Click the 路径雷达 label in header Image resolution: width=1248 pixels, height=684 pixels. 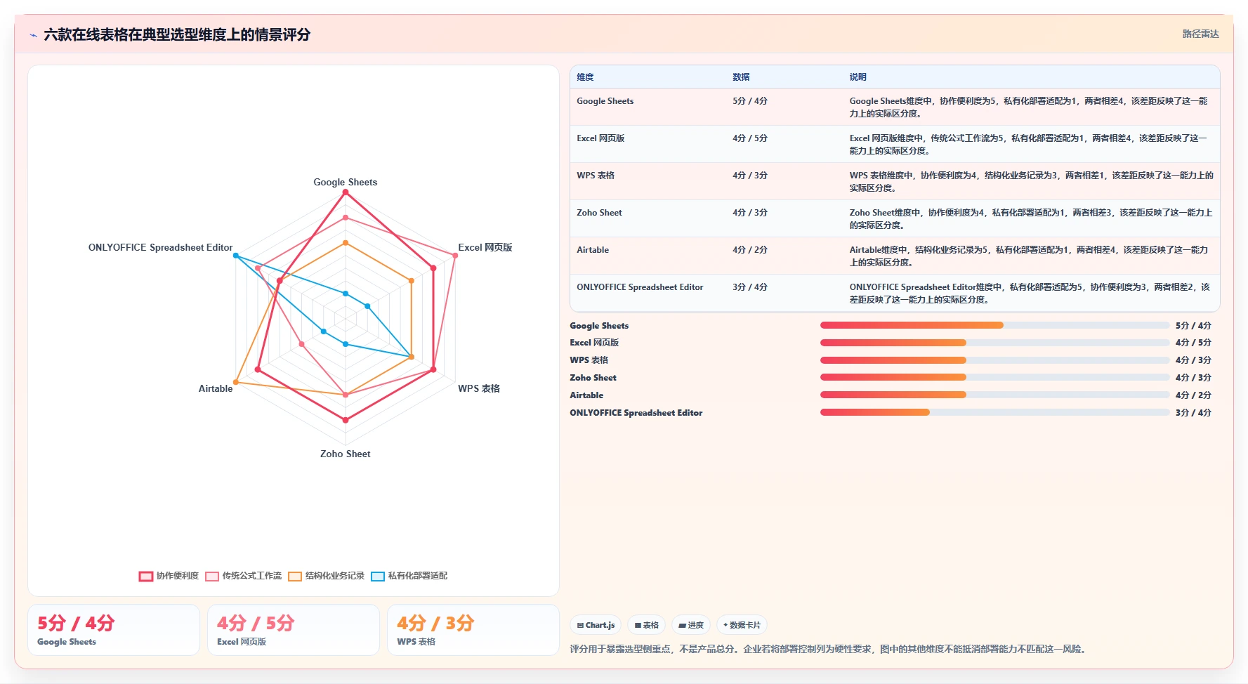click(1200, 34)
